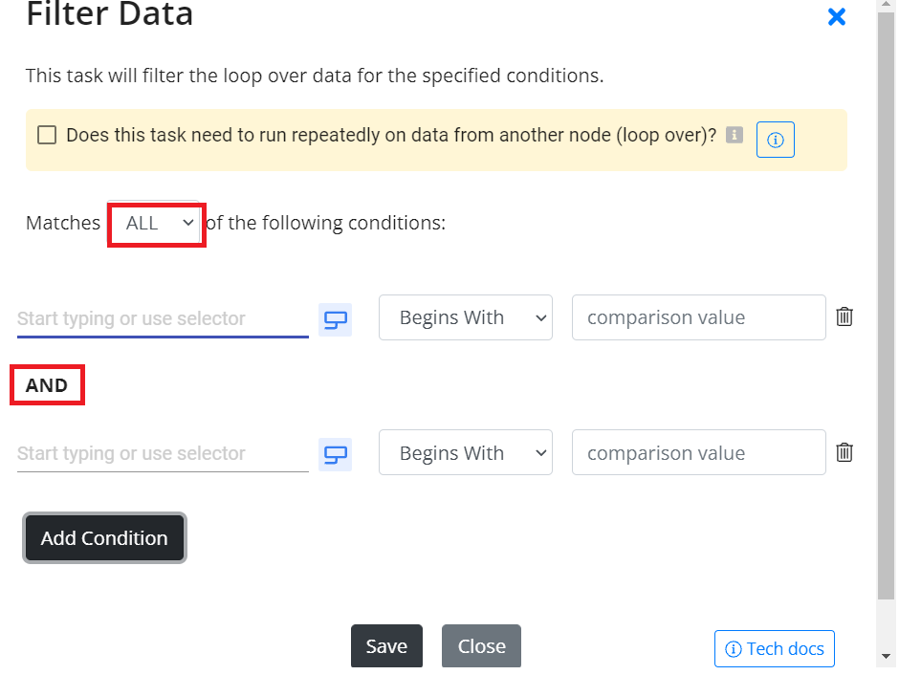Focus first condition's field selector input

163,318
